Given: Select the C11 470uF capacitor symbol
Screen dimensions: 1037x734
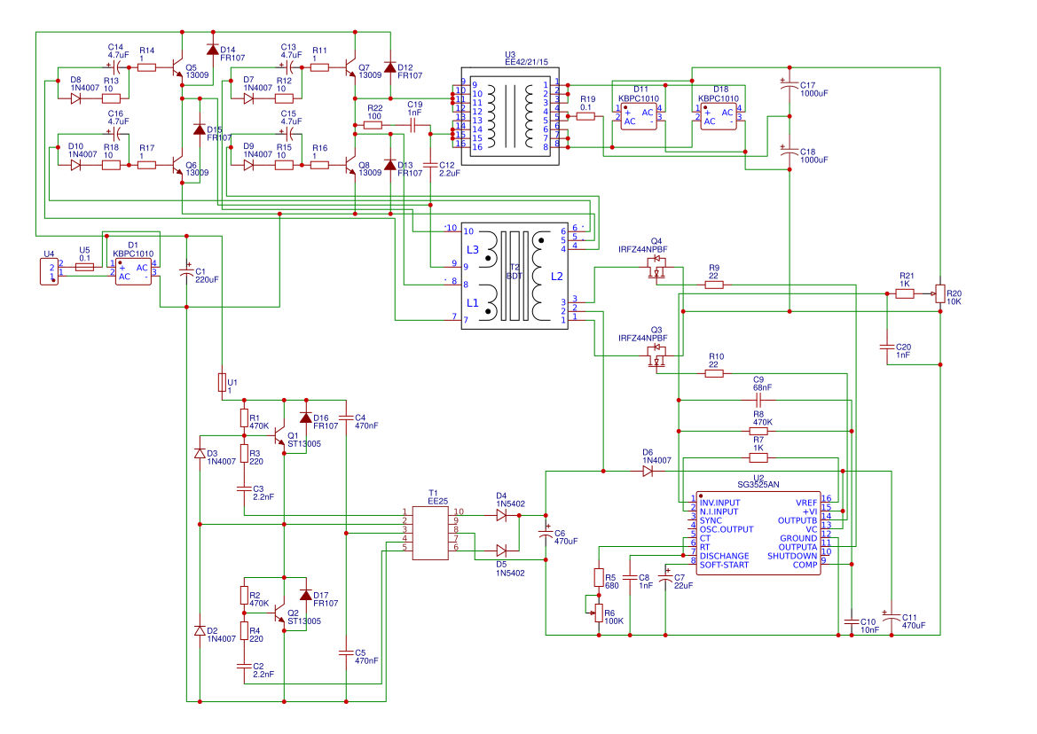Looking at the screenshot, I should [892, 617].
